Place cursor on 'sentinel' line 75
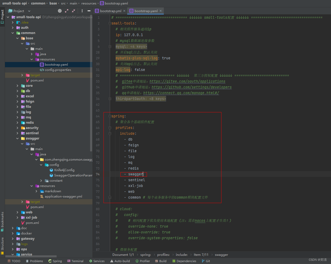Viewport: 331px width, 264px height. pos(137,180)
